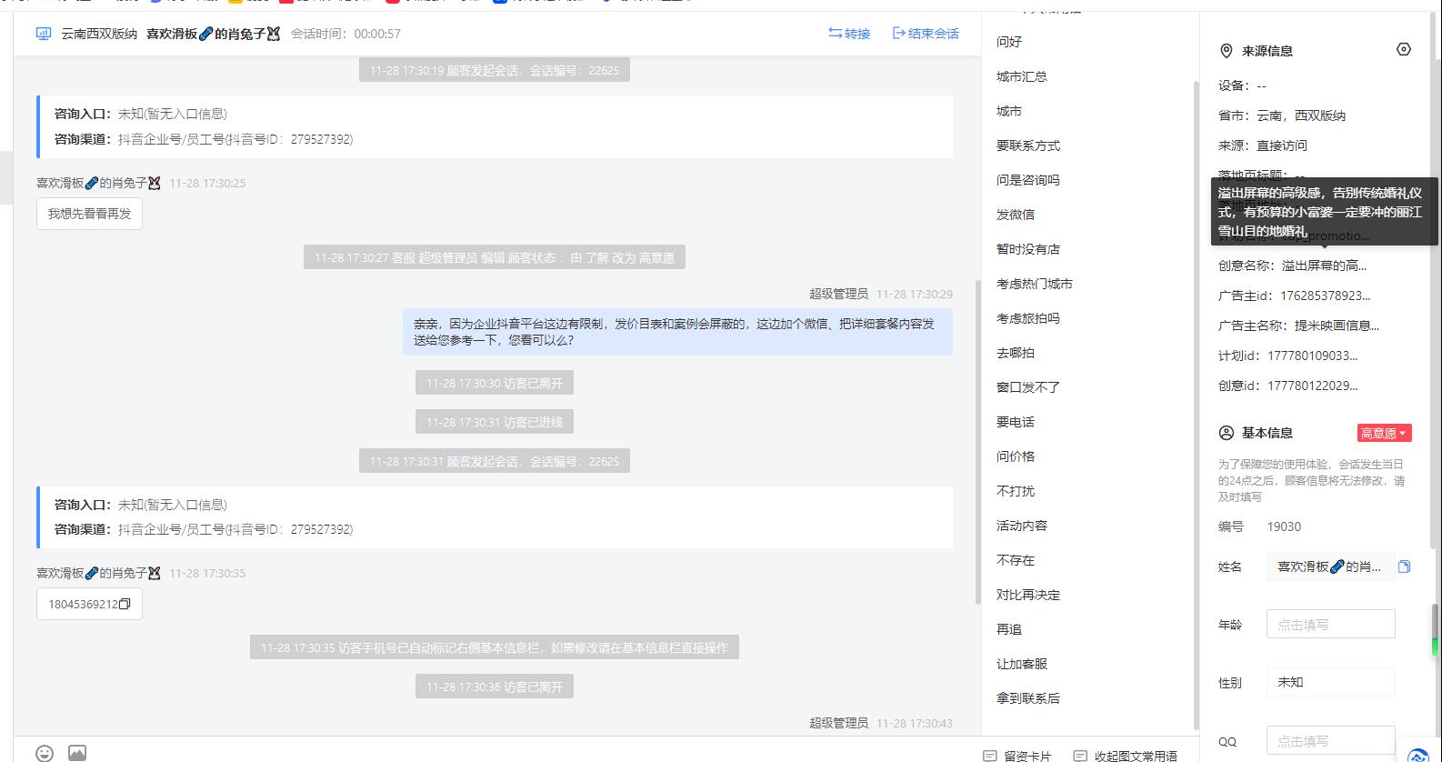The height and width of the screenshot is (762, 1442).
Task: Click the 编号 19030 value
Action: 1284,526
